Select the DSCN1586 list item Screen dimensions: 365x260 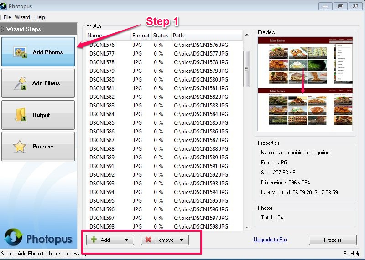(164, 132)
